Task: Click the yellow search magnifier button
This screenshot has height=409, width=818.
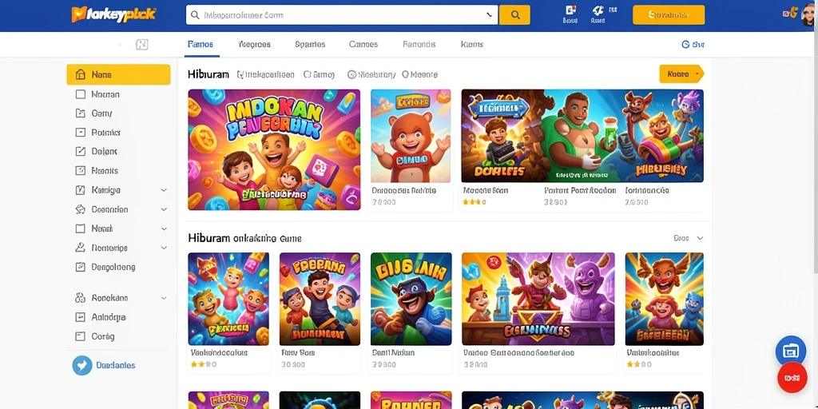Action: (514, 15)
